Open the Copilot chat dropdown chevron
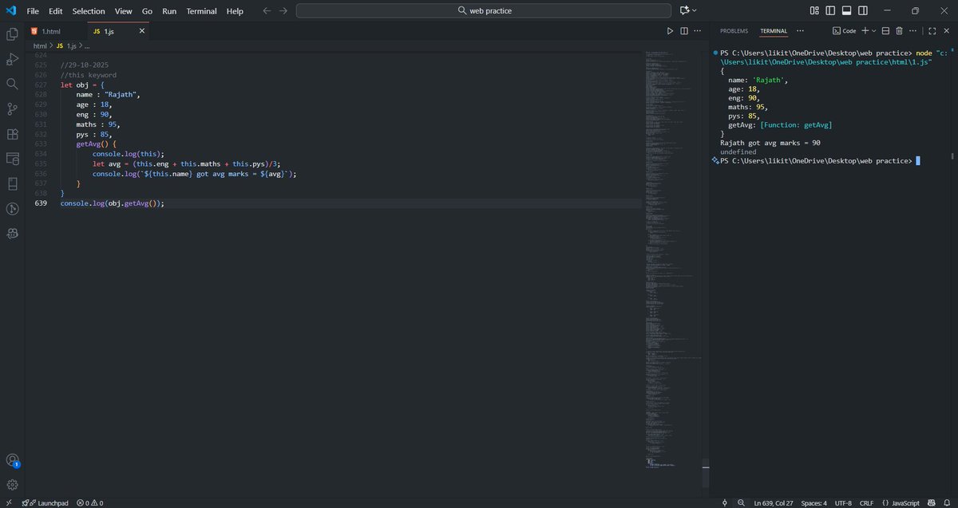The width and height of the screenshot is (958, 508). [695, 10]
